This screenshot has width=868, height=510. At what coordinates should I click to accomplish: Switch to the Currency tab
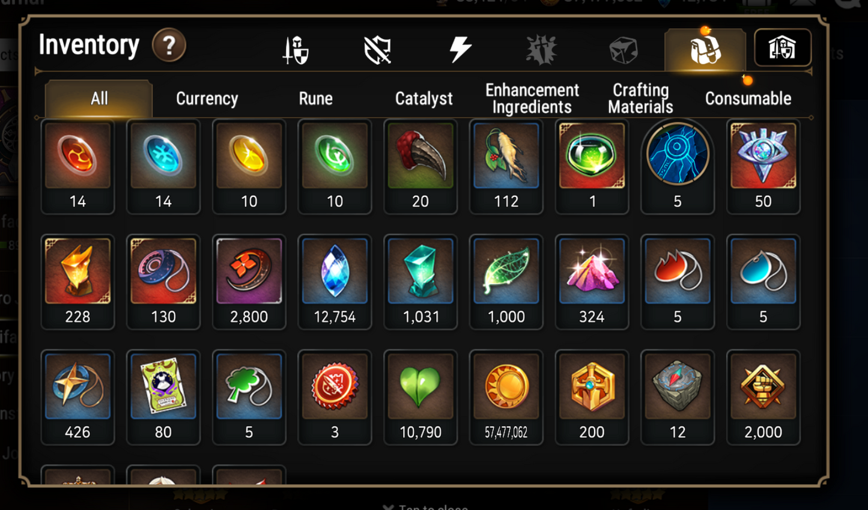pyautogui.click(x=207, y=99)
